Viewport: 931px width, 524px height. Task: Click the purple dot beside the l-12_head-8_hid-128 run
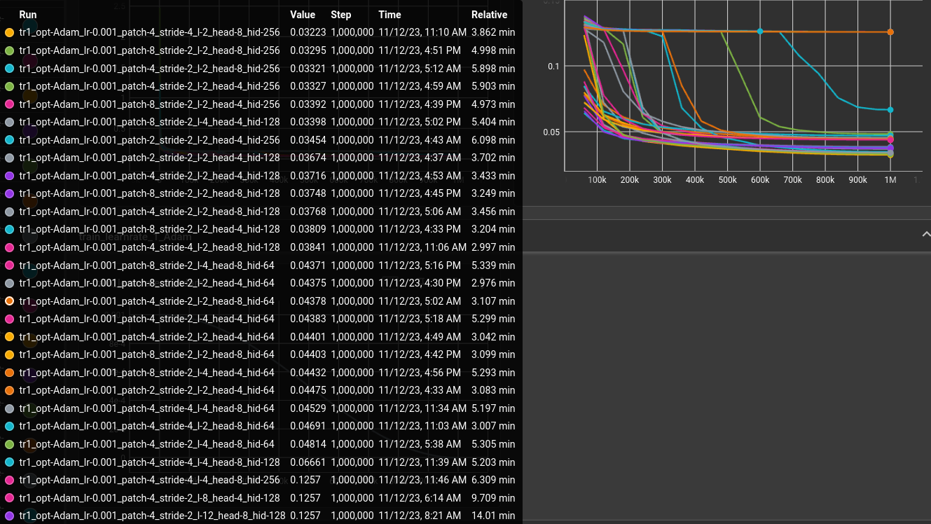coord(9,516)
